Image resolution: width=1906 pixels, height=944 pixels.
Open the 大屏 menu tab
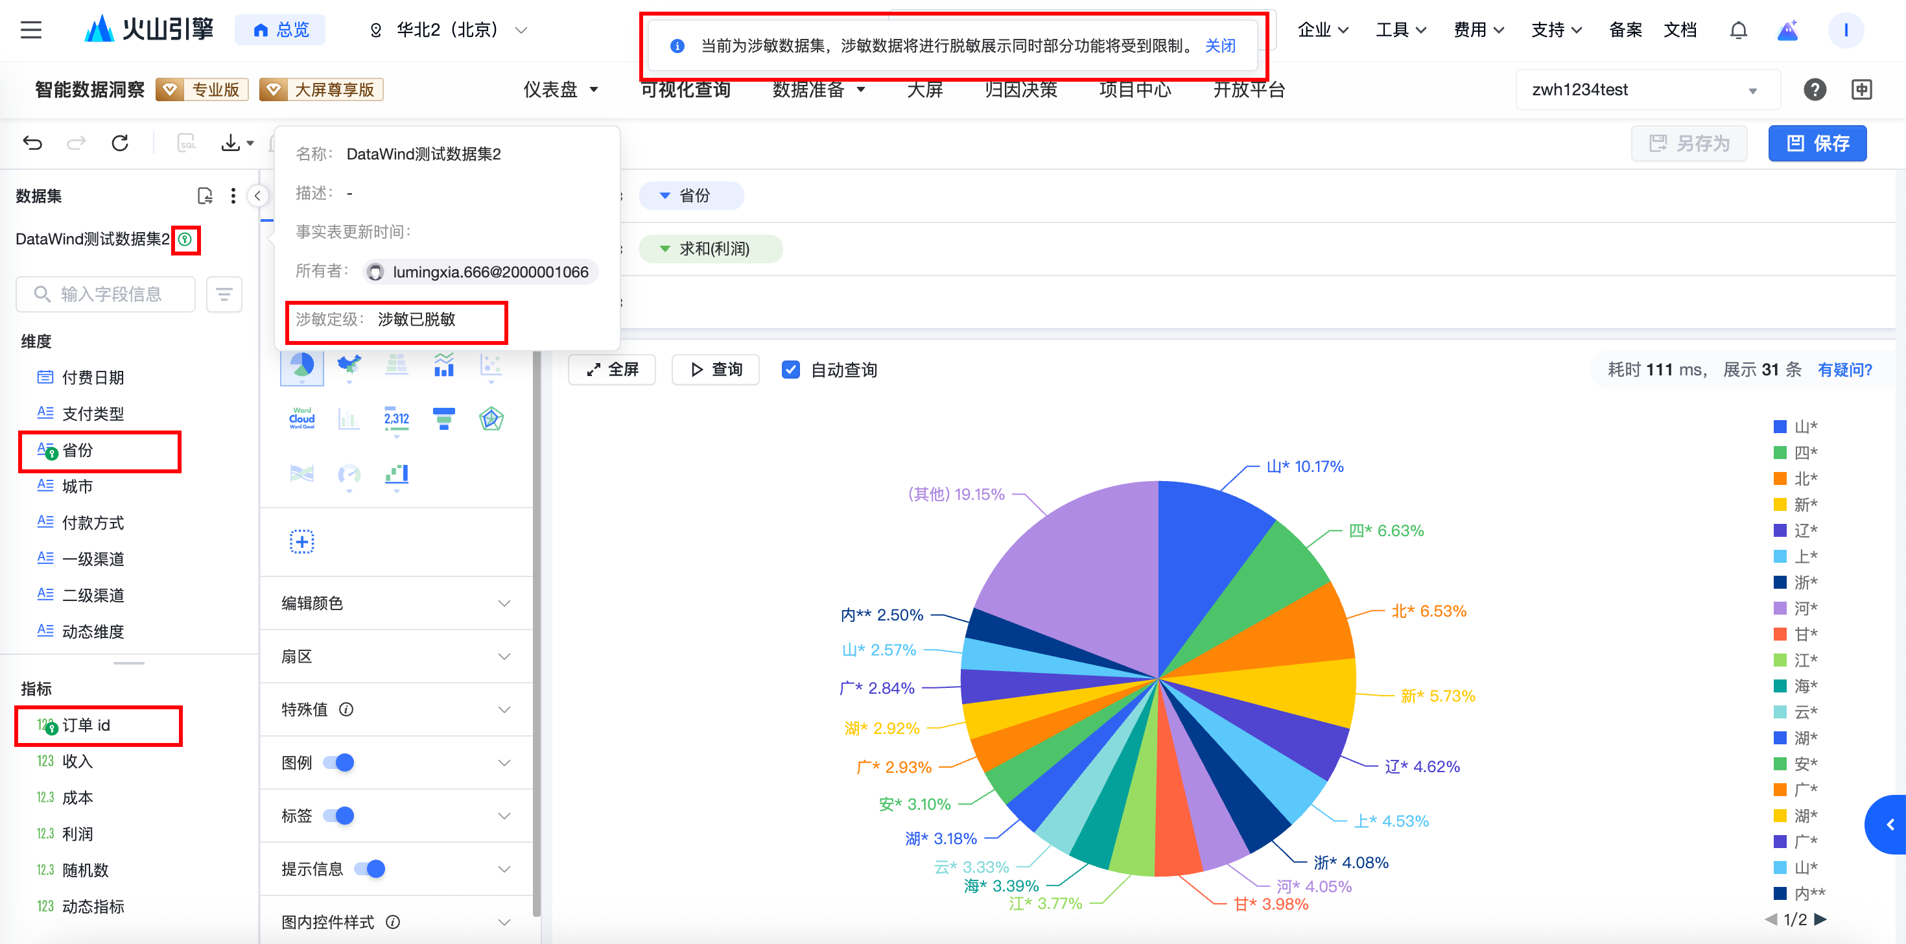pyautogui.click(x=924, y=90)
